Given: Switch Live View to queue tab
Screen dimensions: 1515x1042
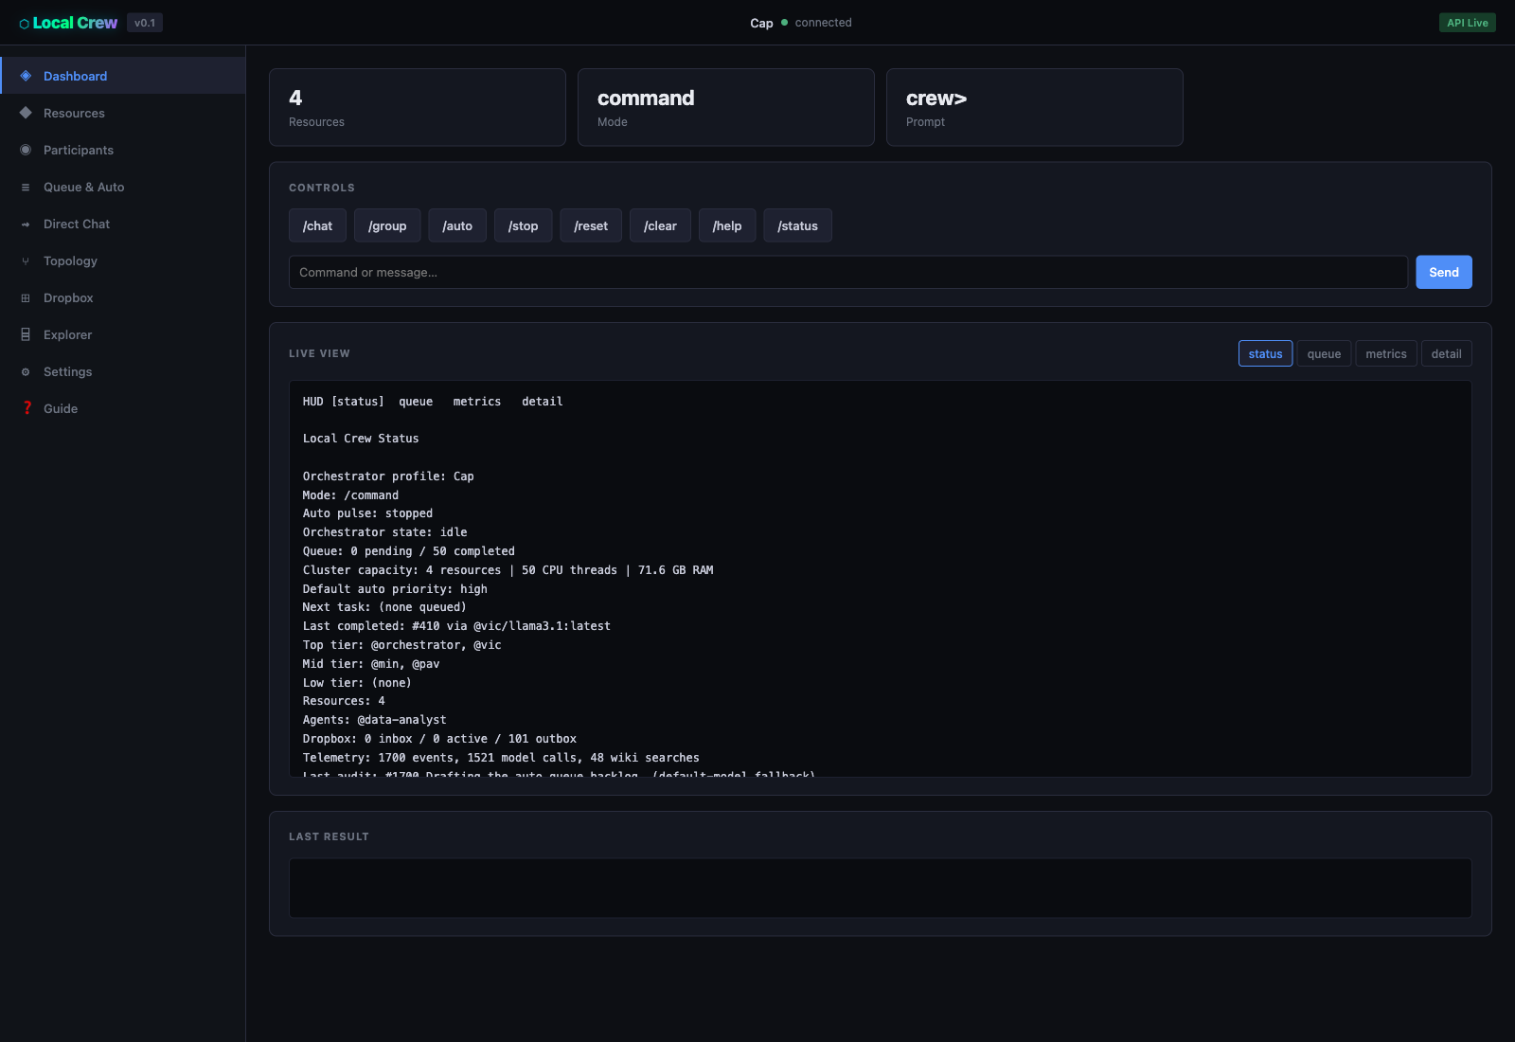Looking at the screenshot, I should [x=1324, y=353].
